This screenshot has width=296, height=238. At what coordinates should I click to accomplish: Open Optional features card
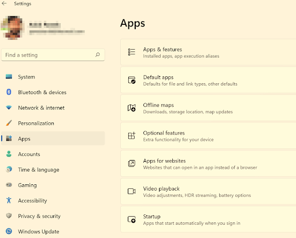pos(208,136)
